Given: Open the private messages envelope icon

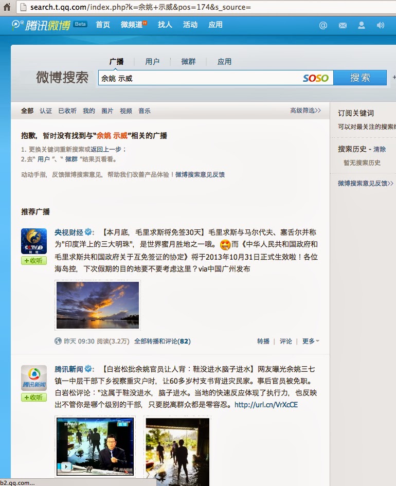Looking at the screenshot, I should point(343,25).
